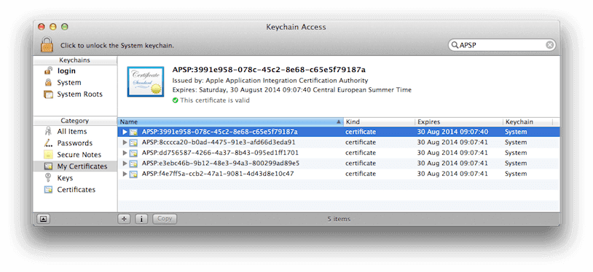Select the APSP:3991e958-078c-45c2-8e68-c65e5f79187a name text

[220, 132]
